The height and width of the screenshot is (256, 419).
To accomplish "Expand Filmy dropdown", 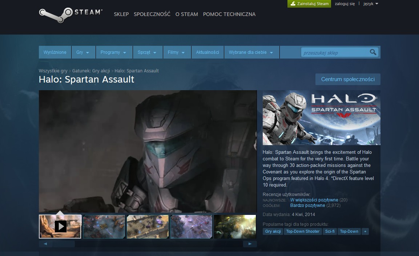I will (177, 52).
